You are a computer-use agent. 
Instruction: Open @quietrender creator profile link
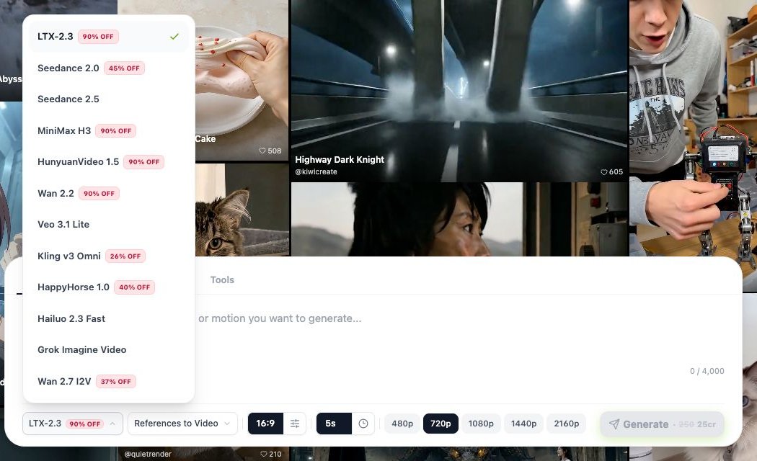tap(148, 455)
